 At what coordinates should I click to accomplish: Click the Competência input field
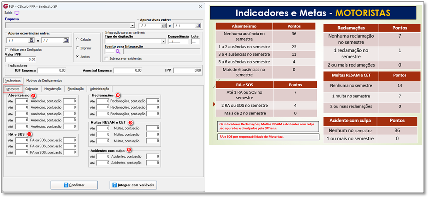pos(178,41)
